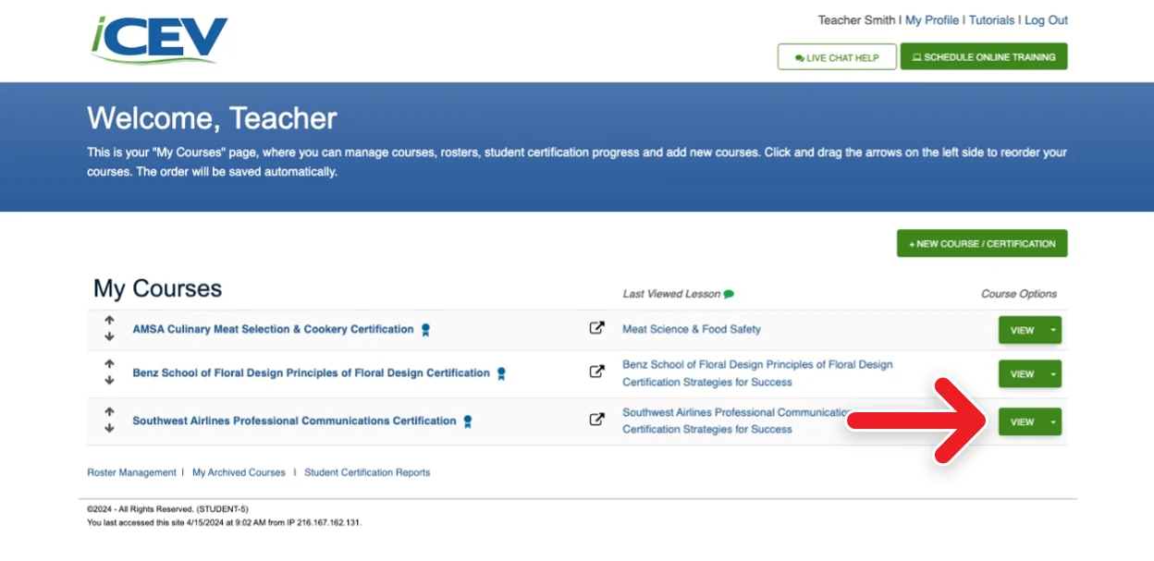Click the Live Chat Help button

point(837,57)
